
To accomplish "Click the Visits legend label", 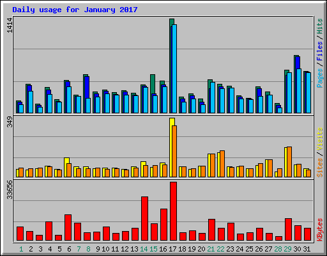I will point(320,140).
